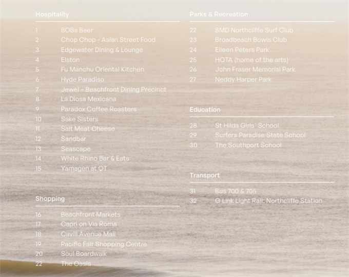
Task: Click Surfers Paradise State School
Action: pos(260,135)
